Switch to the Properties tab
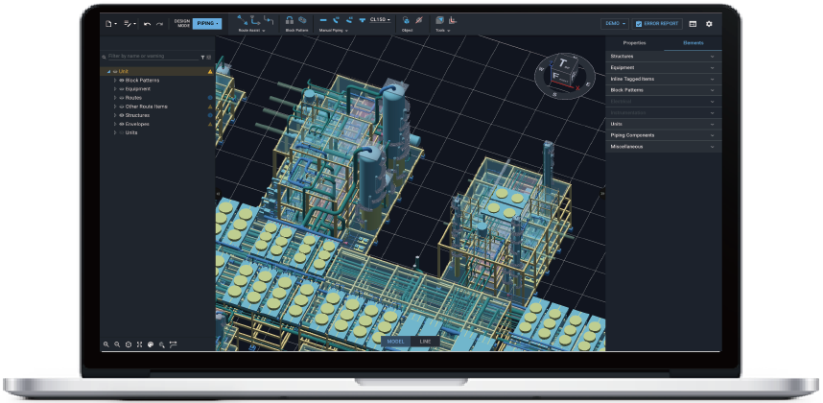Image resolution: width=823 pixels, height=403 pixels. coord(634,44)
